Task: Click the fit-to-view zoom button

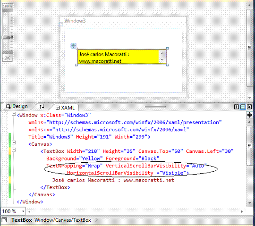Action: 8,58
